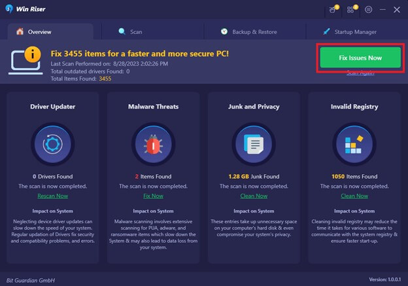Click the Scan Again link
This screenshot has height=286, width=408.
[x=360, y=73]
